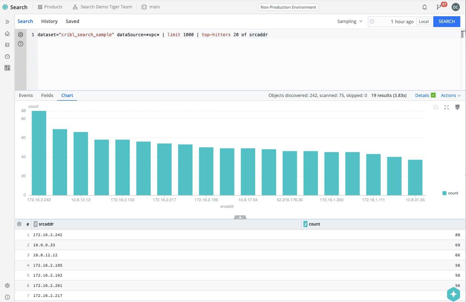The height and width of the screenshot is (302, 466).
Task: Run query with SEARCH button
Action: pyautogui.click(x=447, y=21)
